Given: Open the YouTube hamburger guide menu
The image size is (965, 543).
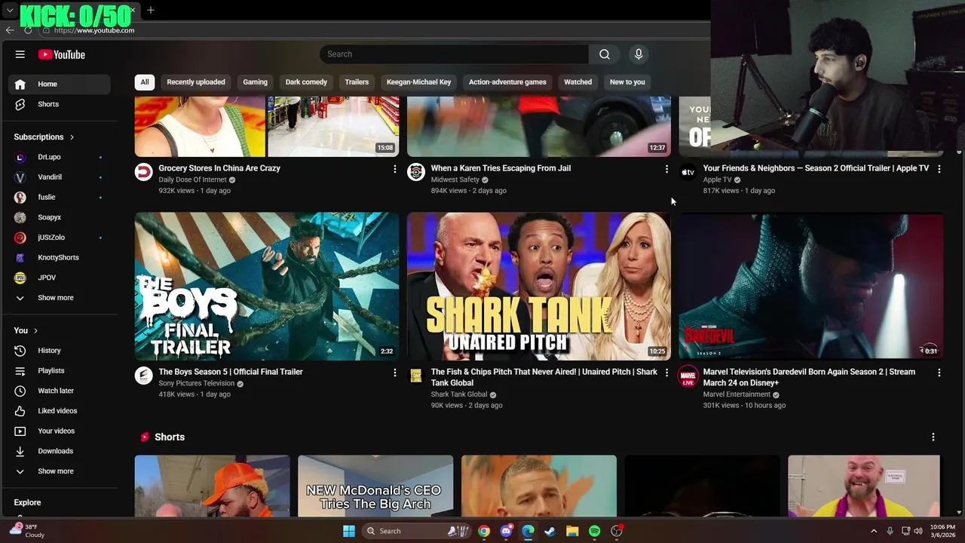Looking at the screenshot, I should [20, 54].
